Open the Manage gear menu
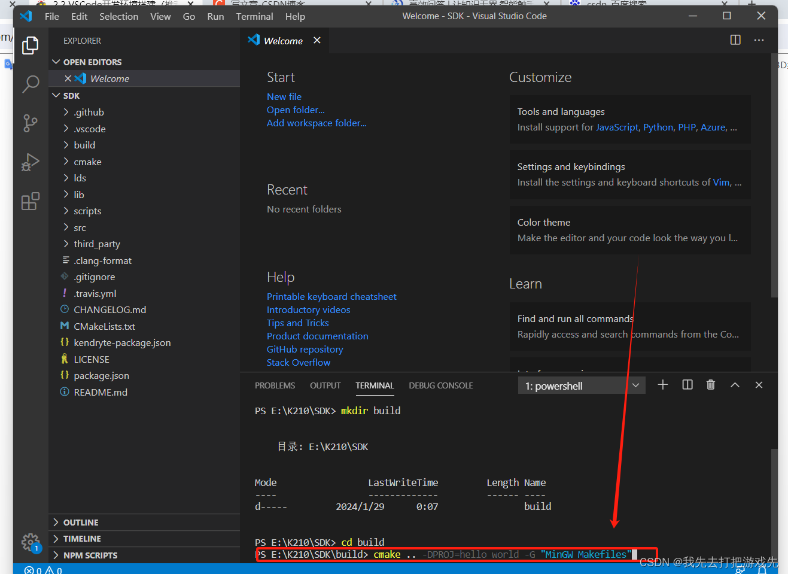The height and width of the screenshot is (574, 788). pos(31,543)
